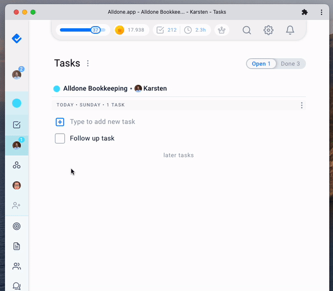Viewport: 333px width, 291px height.
Task: Click the blue plus add-task icon
Action: (x=60, y=122)
